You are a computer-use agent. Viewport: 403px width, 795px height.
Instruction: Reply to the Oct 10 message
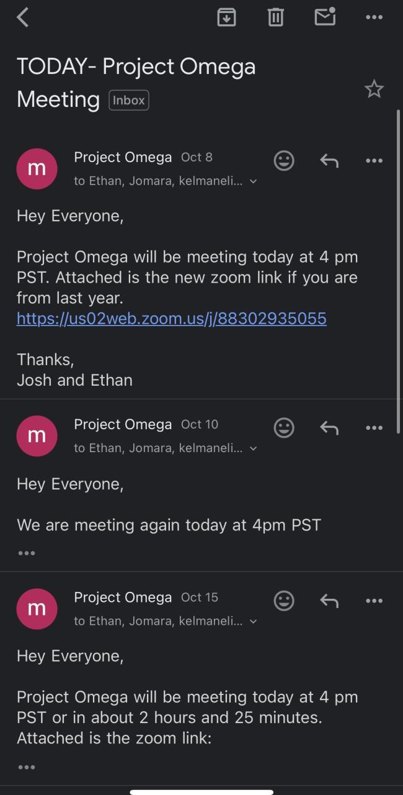click(329, 428)
